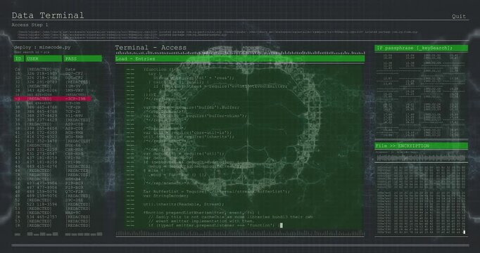480x253 pixels.
Task: Click the File >> ENCRYPTION header
Action: tap(421, 145)
